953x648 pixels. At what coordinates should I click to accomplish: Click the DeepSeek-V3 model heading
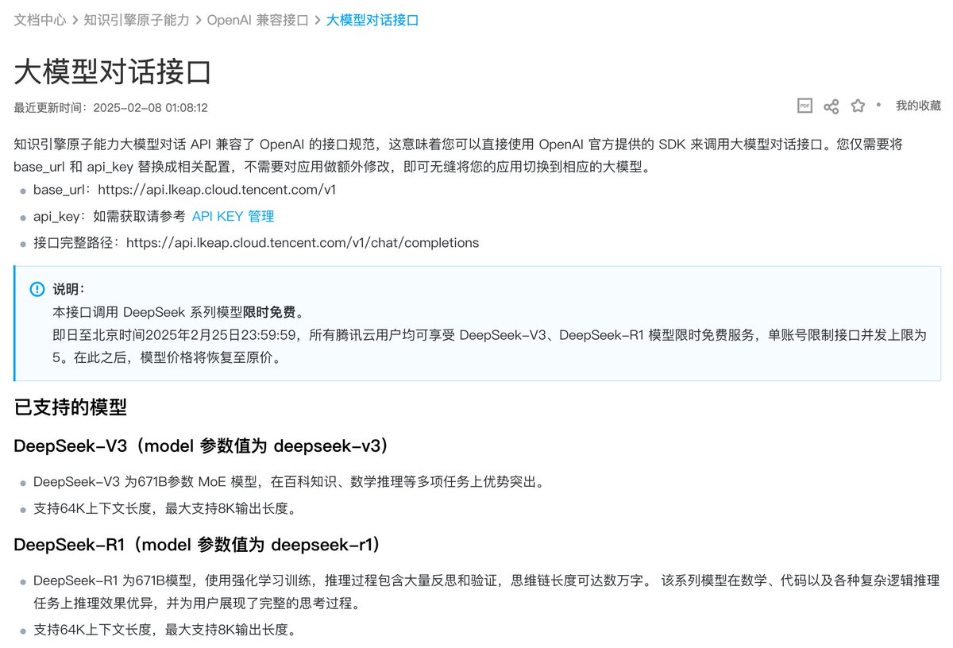pyautogui.click(x=203, y=446)
